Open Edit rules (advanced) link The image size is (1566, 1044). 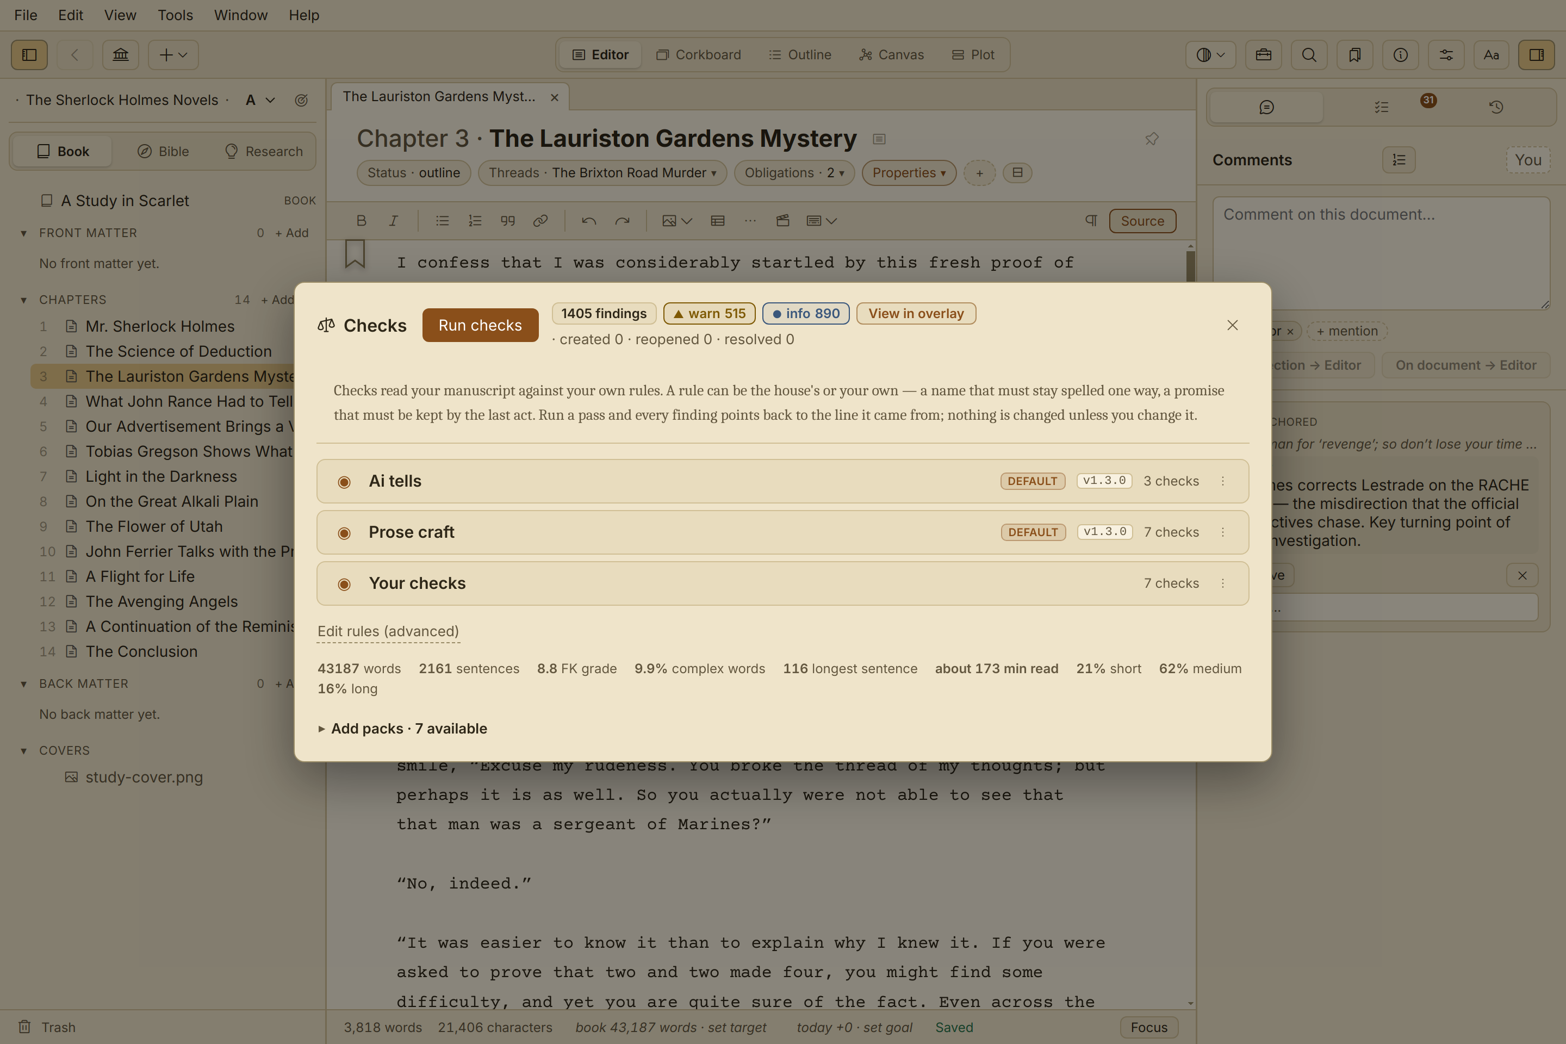point(388,631)
